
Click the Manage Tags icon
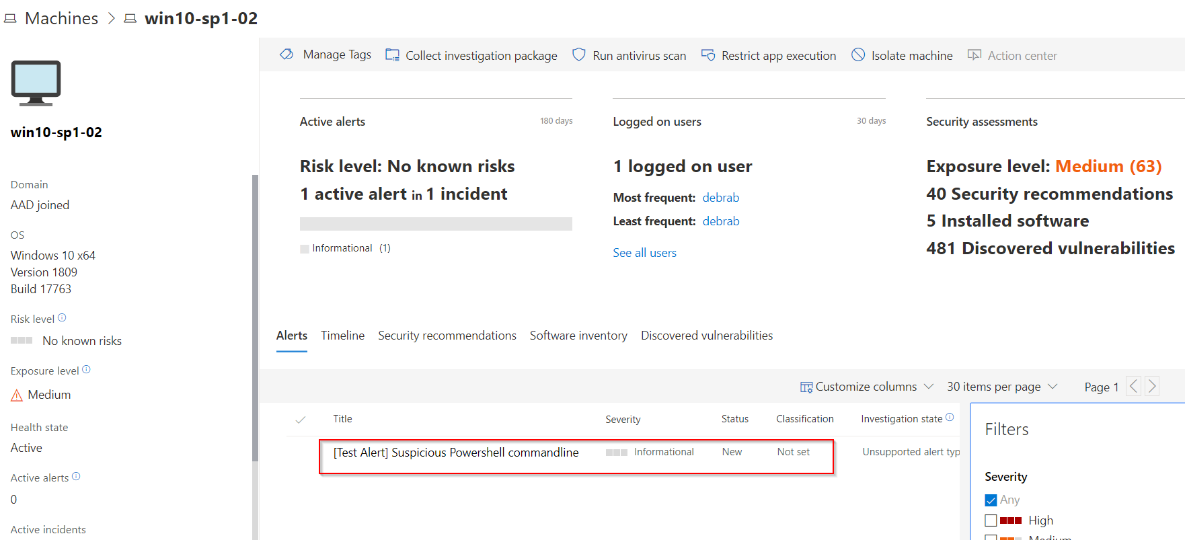(x=287, y=54)
